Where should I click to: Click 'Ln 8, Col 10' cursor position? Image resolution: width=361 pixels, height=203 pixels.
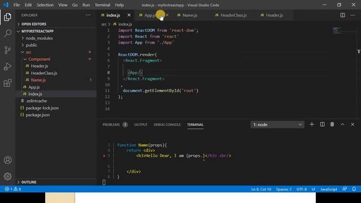click(261, 189)
